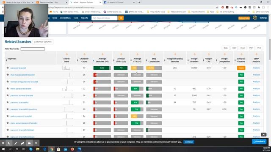The width and height of the screenshot is (271, 152).
Task: Switch to the Paracord necklace Etsy tab
Action: tap(52, 3)
